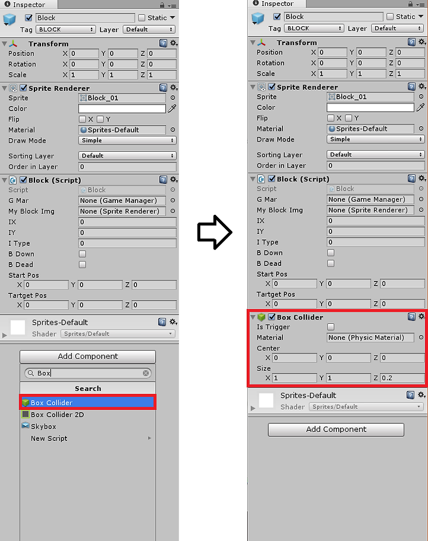The height and width of the screenshot is (541, 428).
Task: Click the blue cube GameObject icon in left Inspector
Action: tap(10, 20)
